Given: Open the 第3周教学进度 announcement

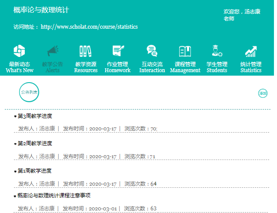Looking at the screenshot, I should pos(35,116).
